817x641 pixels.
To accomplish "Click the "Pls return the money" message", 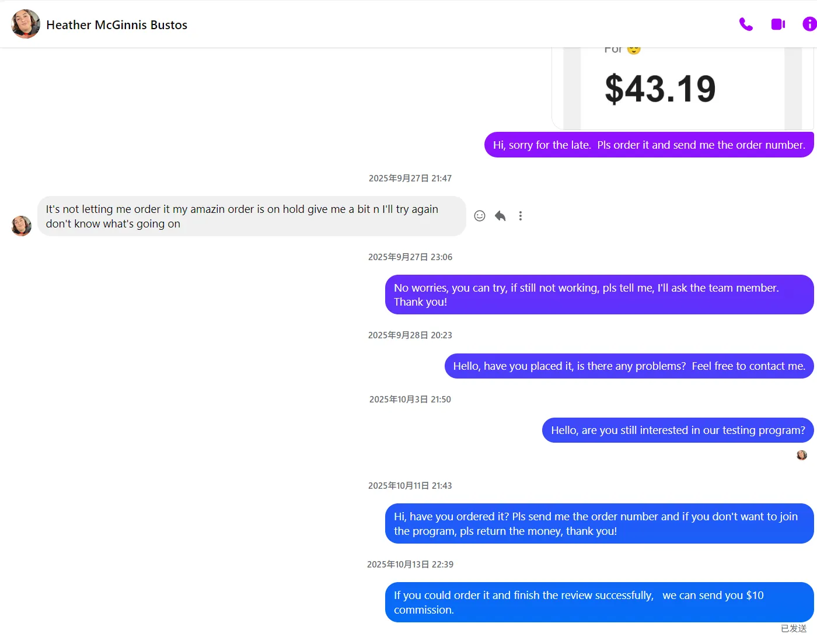I will click(x=599, y=524).
